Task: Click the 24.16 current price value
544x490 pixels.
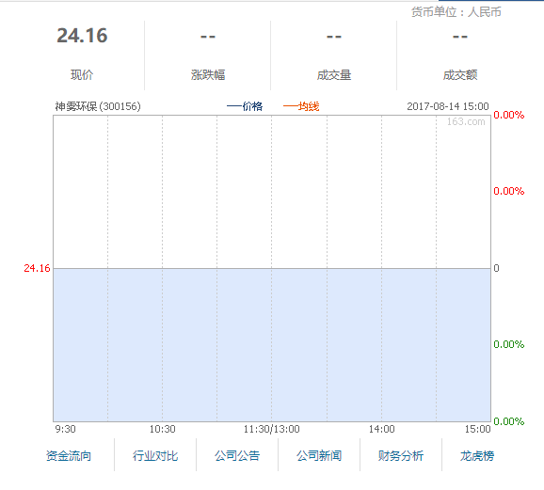Action: pyautogui.click(x=82, y=36)
